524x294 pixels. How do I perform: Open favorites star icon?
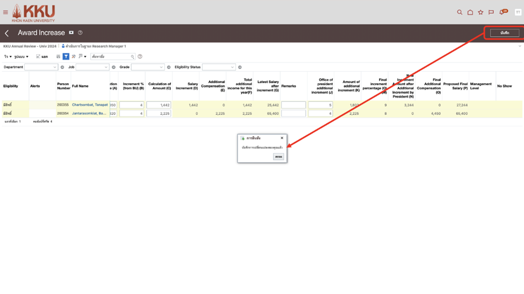(x=480, y=12)
